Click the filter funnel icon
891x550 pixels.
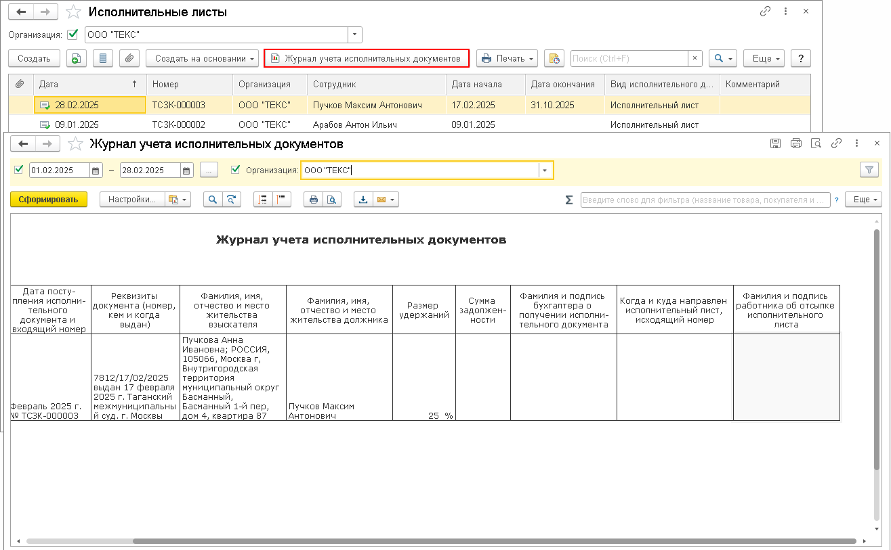click(868, 170)
